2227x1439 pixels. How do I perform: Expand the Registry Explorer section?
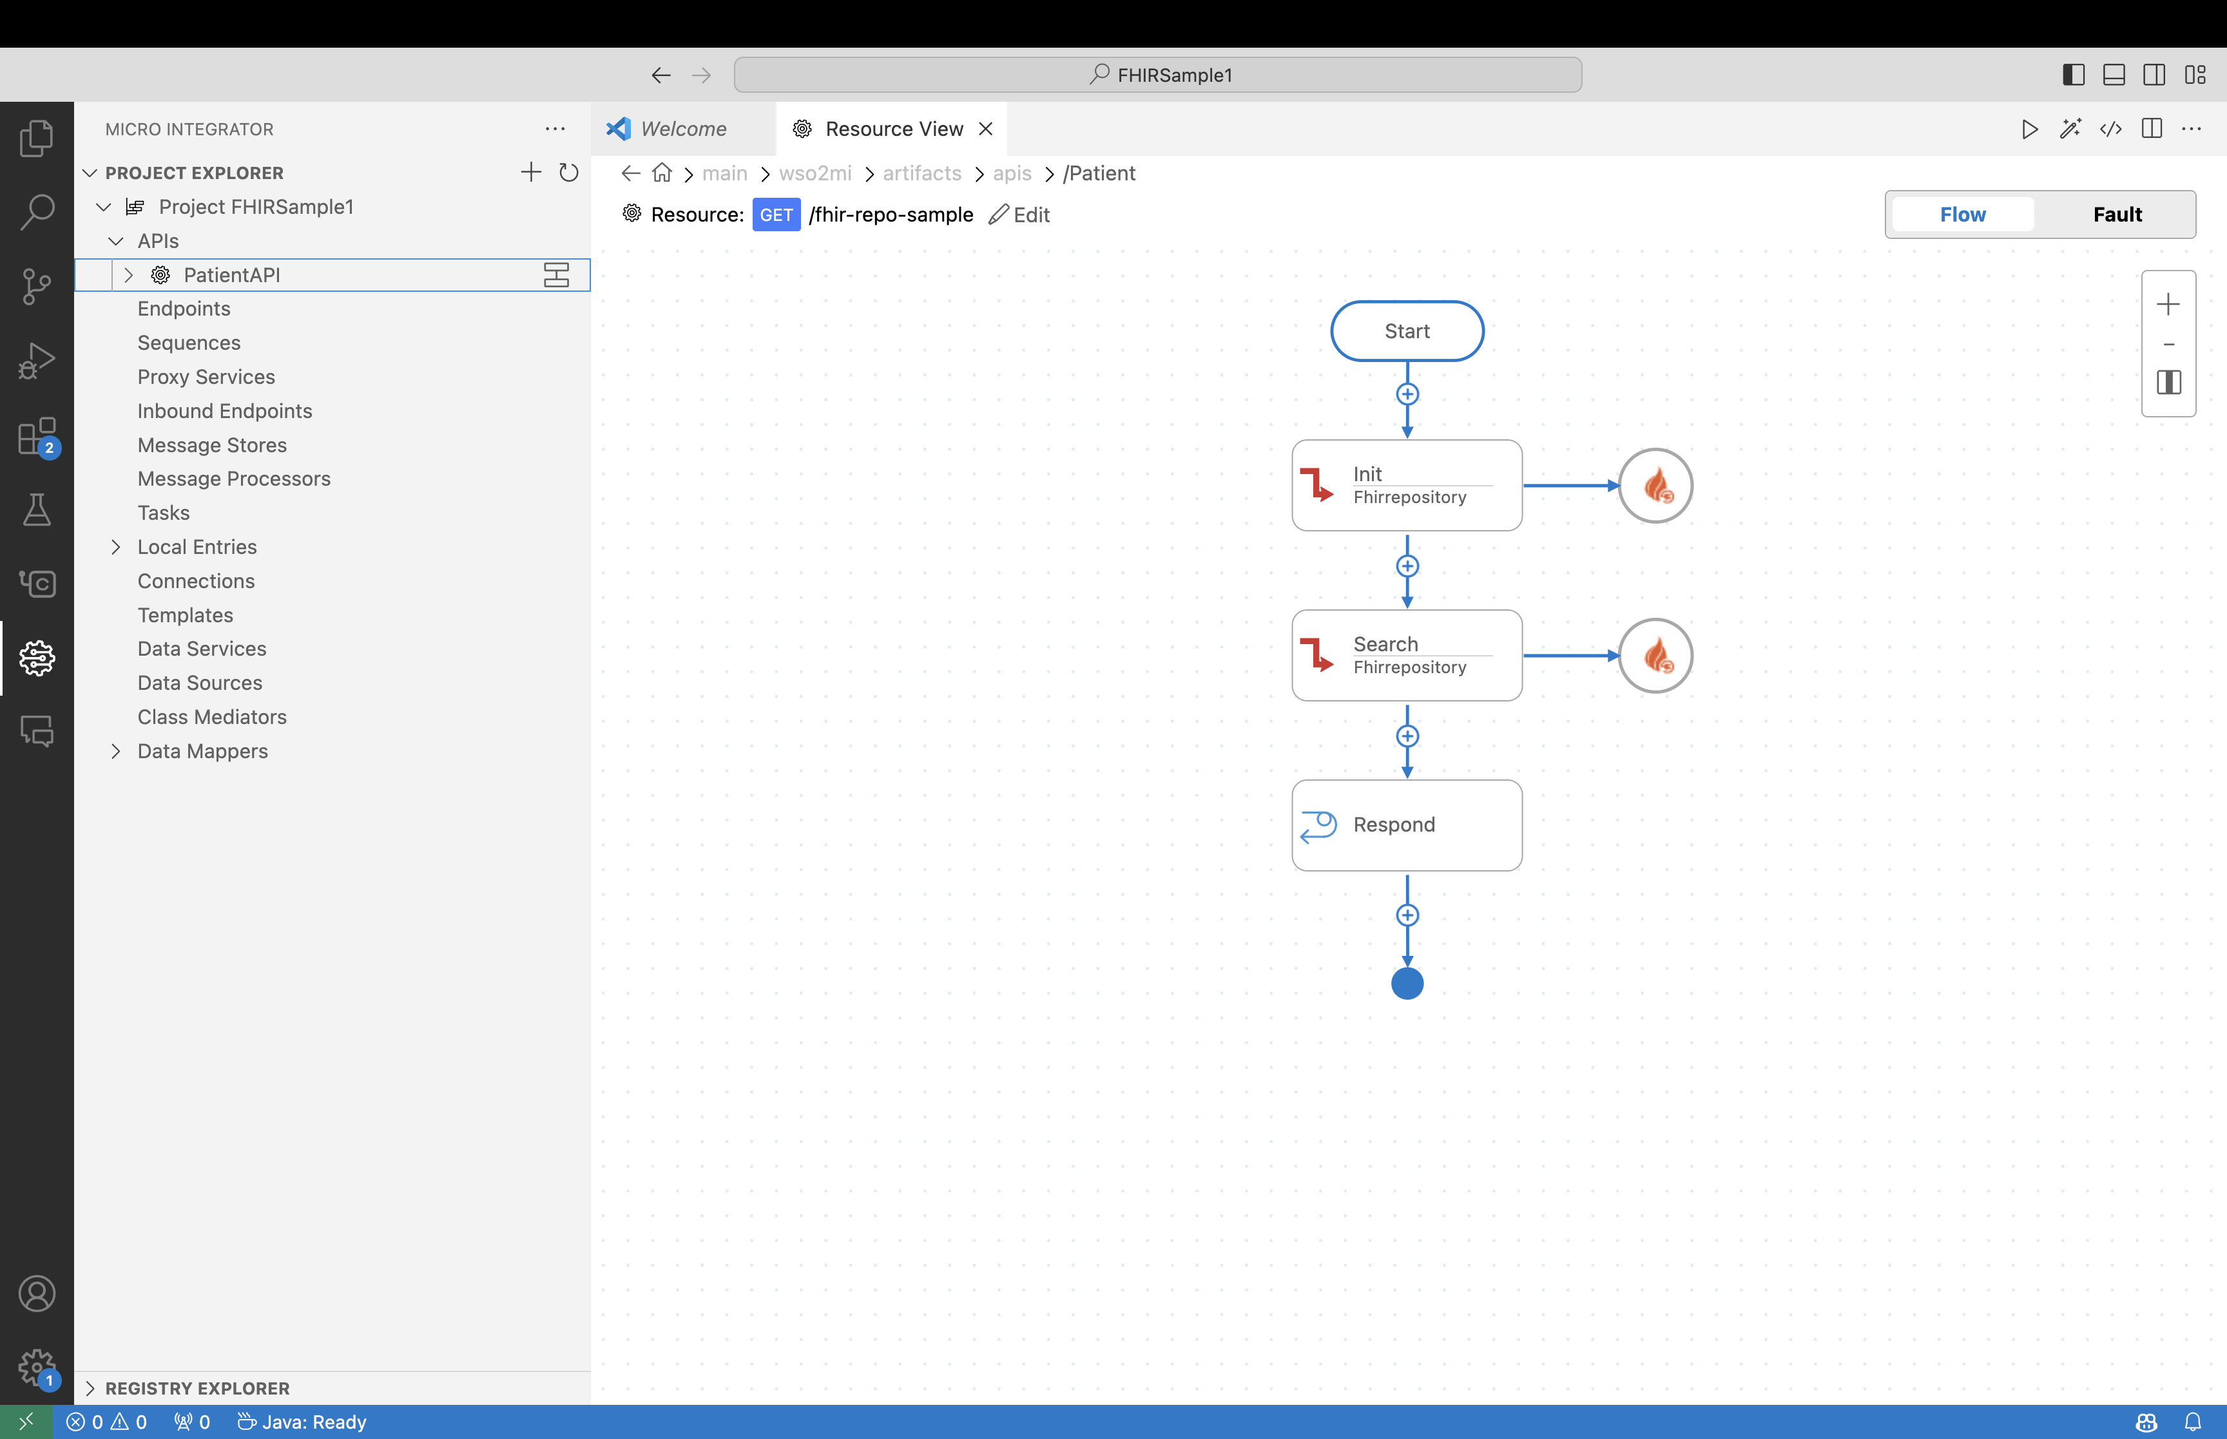click(x=91, y=1389)
